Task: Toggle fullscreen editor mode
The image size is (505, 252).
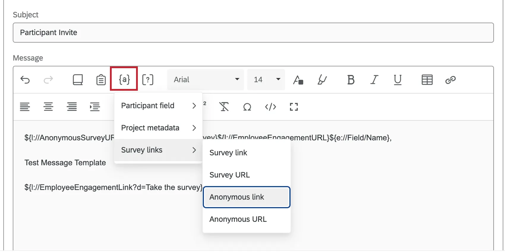Action: pyautogui.click(x=294, y=107)
